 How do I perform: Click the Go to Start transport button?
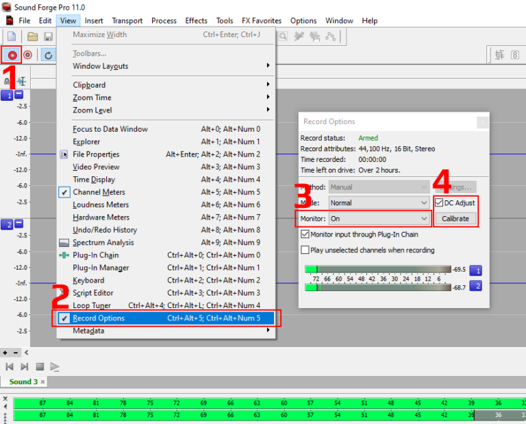click(10, 367)
